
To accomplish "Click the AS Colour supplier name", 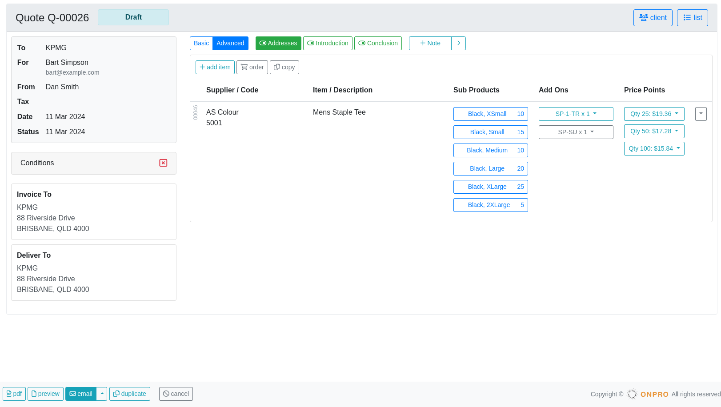I will click(x=222, y=112).
